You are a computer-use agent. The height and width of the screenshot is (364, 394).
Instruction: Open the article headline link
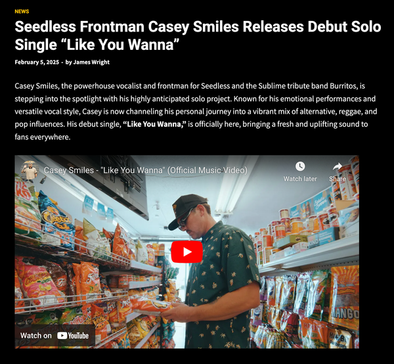(198, 35)
